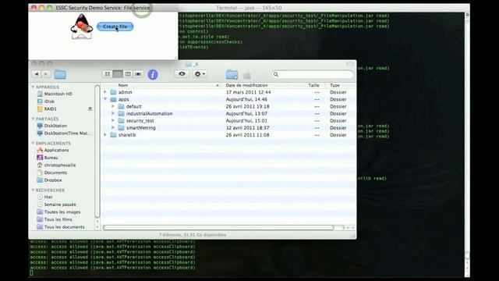
Task: Collapse the EMPLACEMENTS sidebar section
Action: pyautogui.click(x=33, y=144)
